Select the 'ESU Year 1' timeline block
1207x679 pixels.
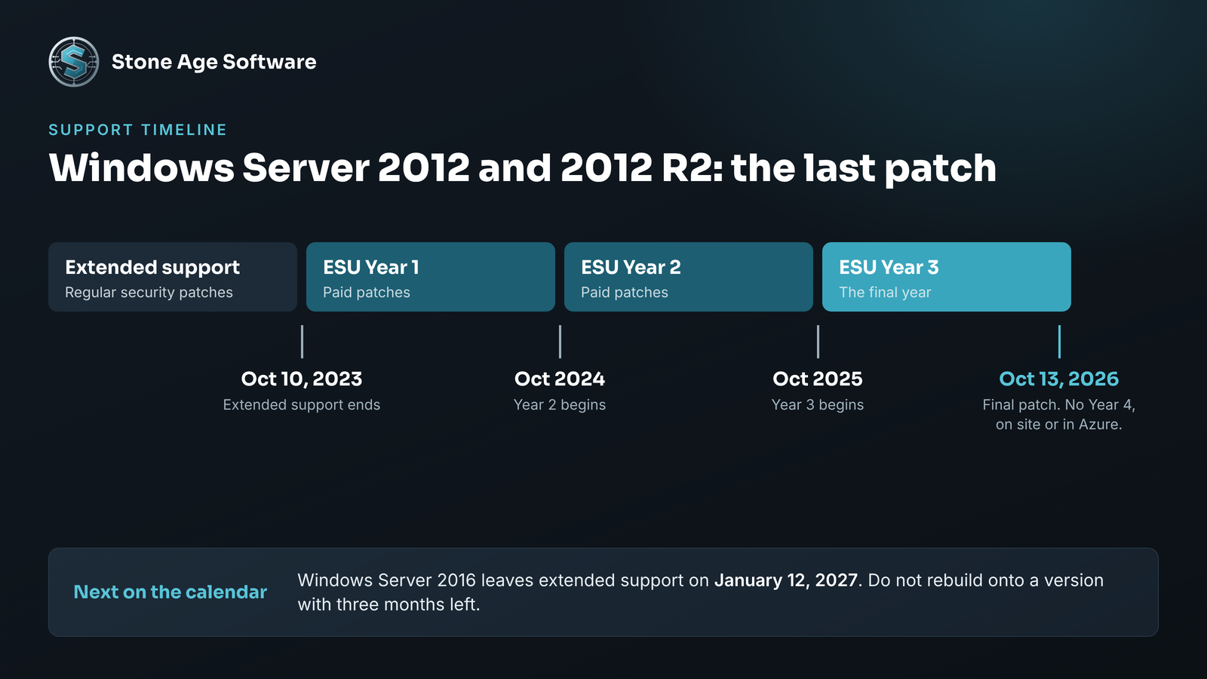[x=431, y=277]
